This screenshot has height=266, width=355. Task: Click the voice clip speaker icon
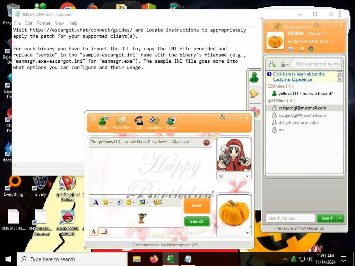[120, 202]
